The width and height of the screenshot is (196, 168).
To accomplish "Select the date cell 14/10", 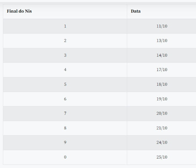I will tap(161, 55).
